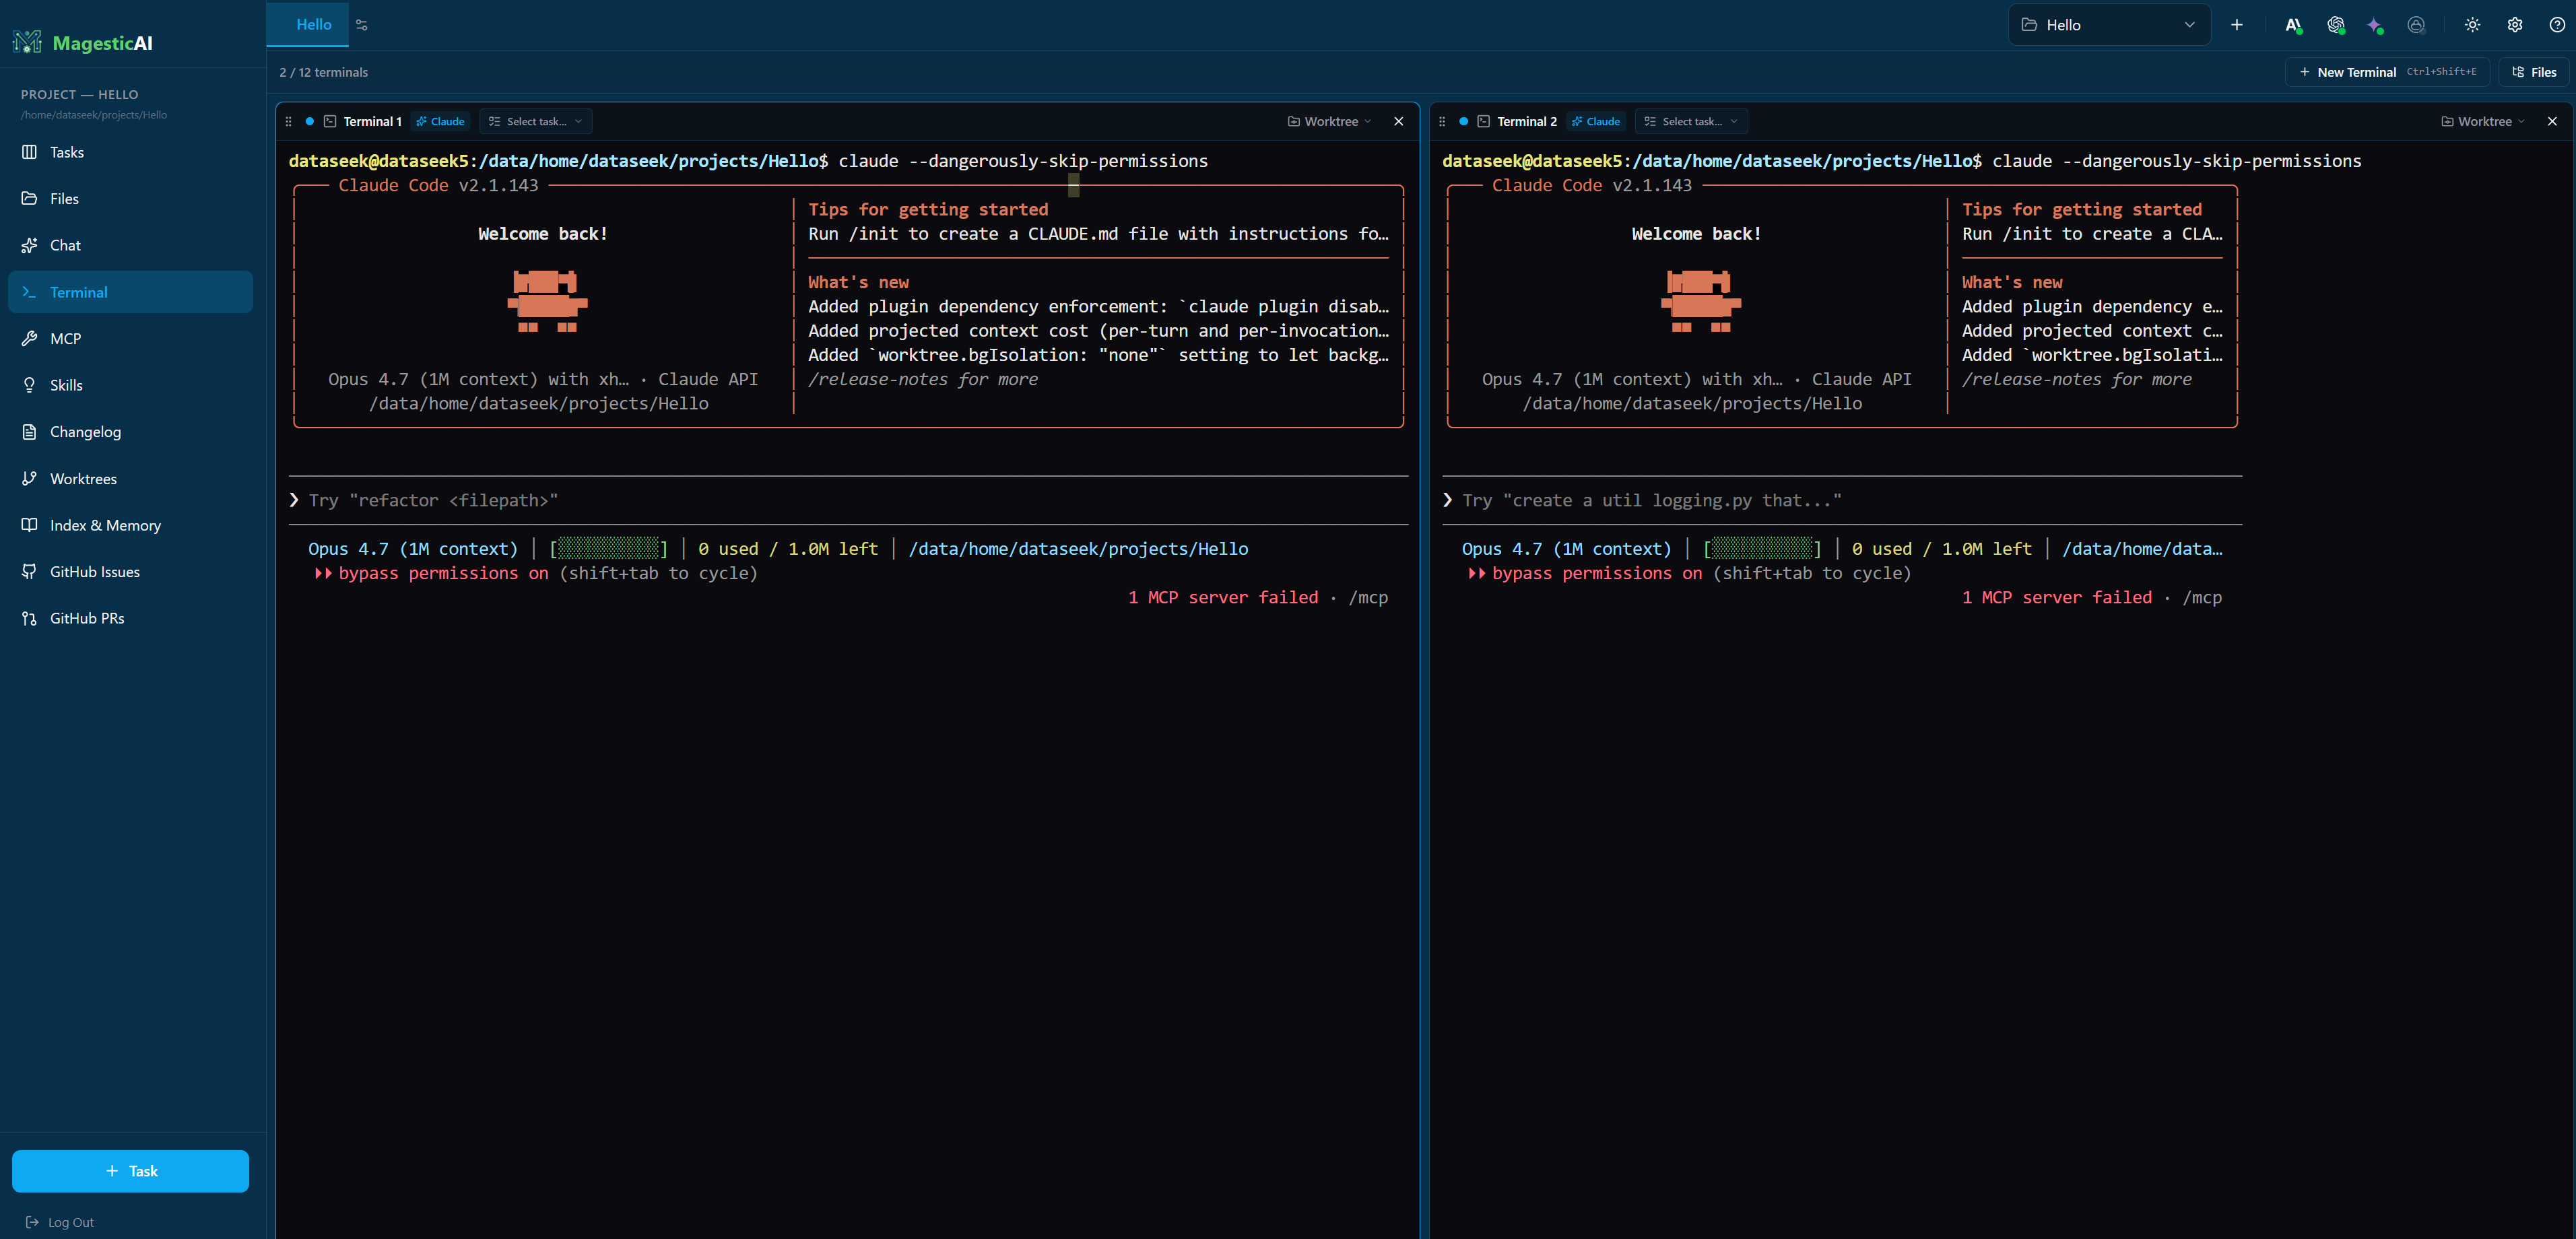Open the OpenAI provider status icon
Viewport: 2576px width, 1239px height.
(x=2335, y=25)
